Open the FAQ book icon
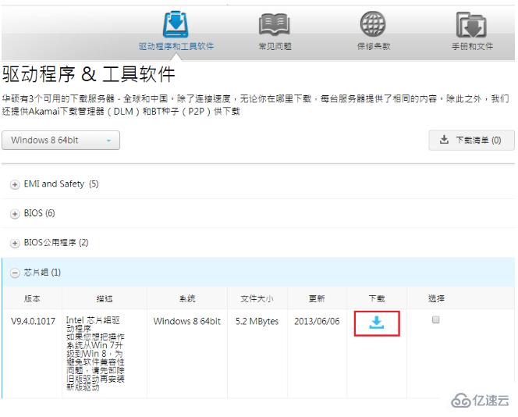The height and width of the screenshot is (417, 518). (x=275, y=24)
